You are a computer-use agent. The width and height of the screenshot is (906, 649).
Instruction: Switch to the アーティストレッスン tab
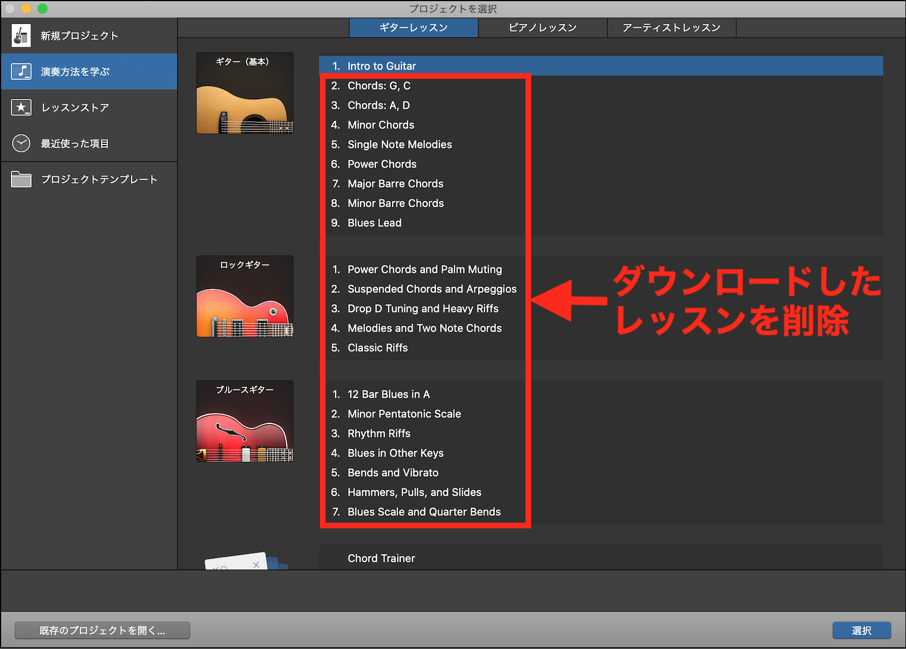coord(671,28)
